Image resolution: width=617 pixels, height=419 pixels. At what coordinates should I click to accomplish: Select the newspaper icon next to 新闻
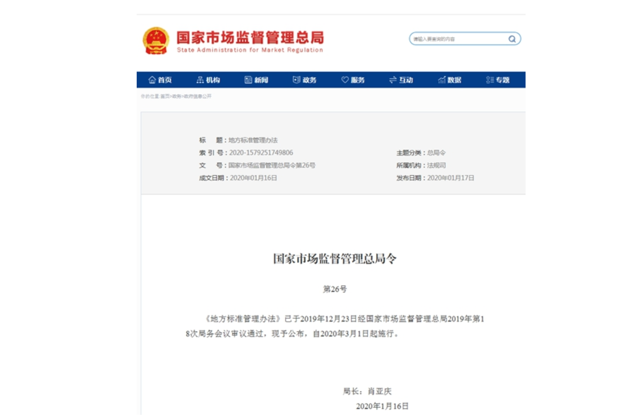coord(248,80)
